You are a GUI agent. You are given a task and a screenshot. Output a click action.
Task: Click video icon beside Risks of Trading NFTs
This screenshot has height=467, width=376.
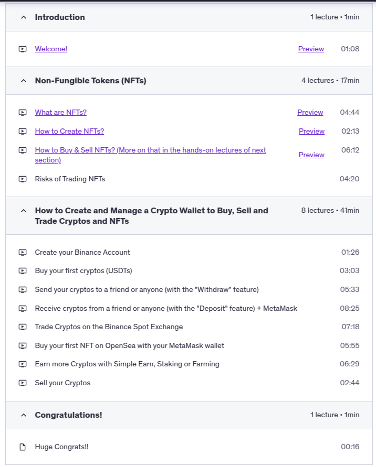click(x=23, y=179)
